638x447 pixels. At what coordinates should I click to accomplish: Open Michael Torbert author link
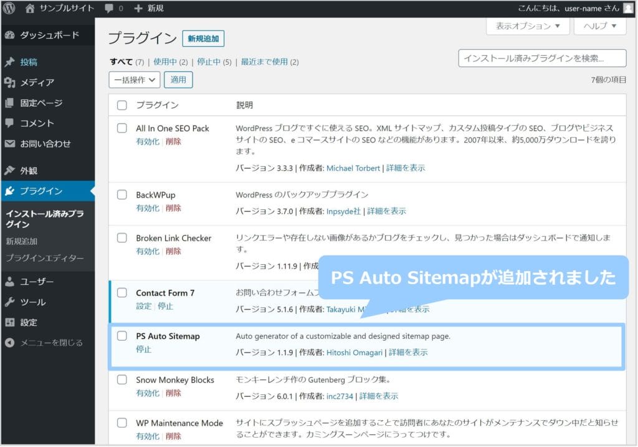(353, 168)
